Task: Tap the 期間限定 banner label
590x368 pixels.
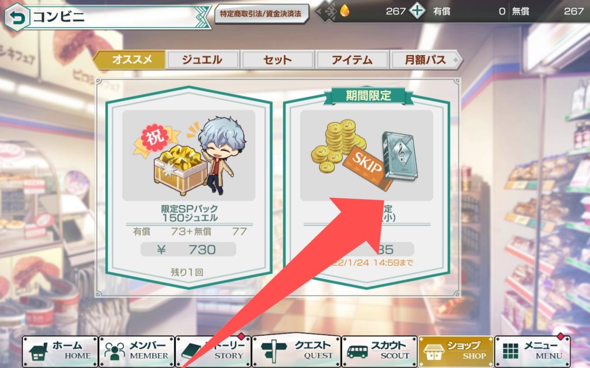Action: (368, 96)
